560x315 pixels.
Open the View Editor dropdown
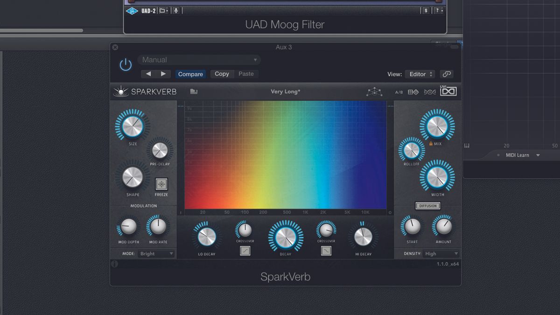pyautogui.click(x=419, y=74)
